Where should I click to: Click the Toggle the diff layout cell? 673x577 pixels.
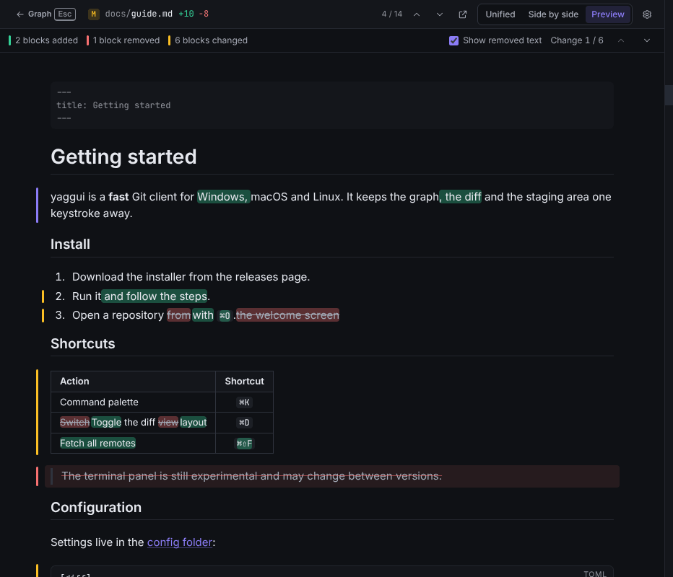click(x=133, y=423)
